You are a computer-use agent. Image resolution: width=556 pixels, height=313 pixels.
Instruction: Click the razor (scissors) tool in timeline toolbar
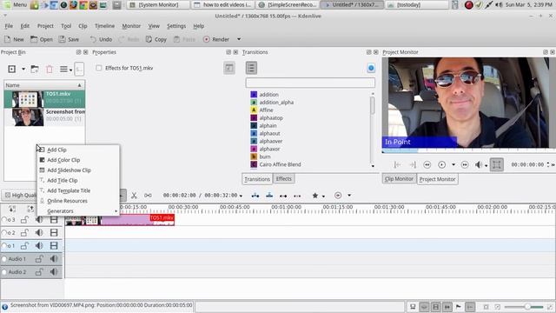tap(134, 196)
